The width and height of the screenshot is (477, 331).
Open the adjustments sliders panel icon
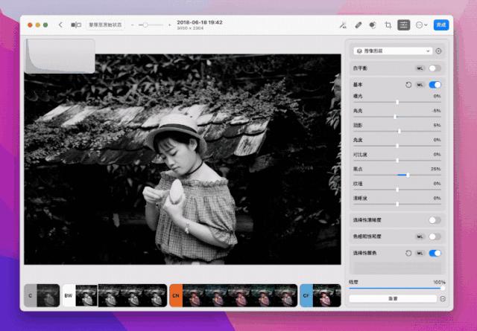pyautogui.click(x=403, y=25)
